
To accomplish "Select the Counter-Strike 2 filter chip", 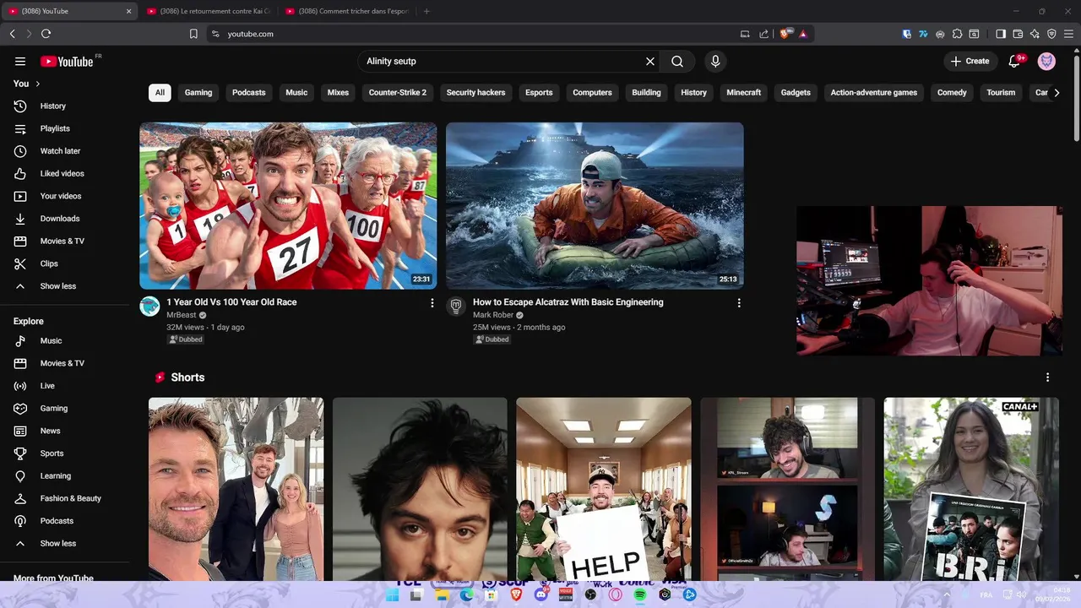I will (x=398, y=92).
